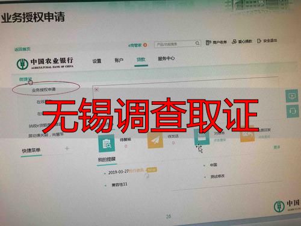Click the Agricultural Bank of China logo
Image resolution: width=301 pixels, height=226 pixels.
coord(45,63)
